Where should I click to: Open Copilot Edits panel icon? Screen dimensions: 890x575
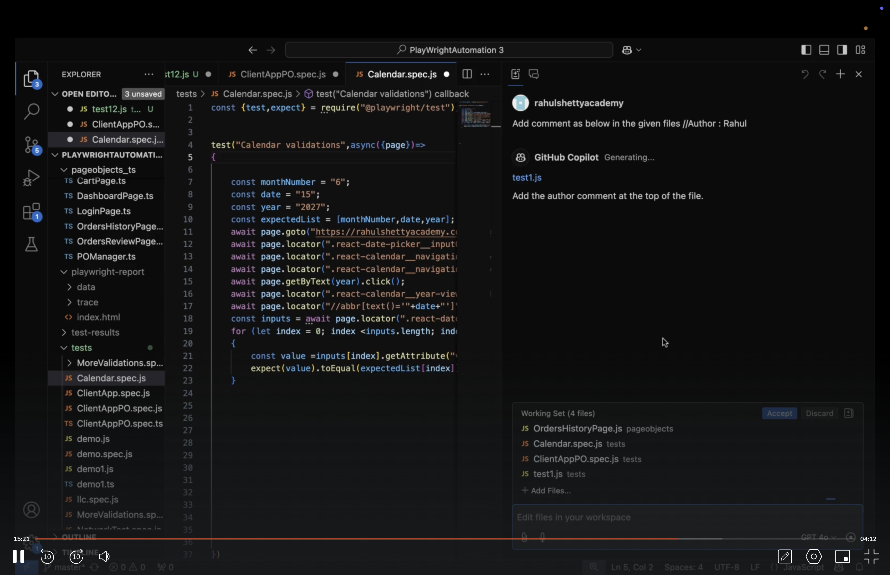[x=515, y=74]
